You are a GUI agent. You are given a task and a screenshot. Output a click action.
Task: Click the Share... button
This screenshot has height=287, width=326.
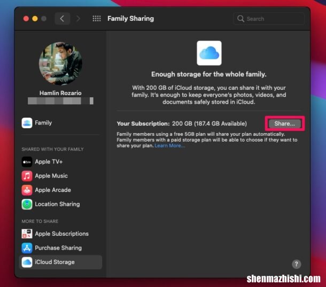click(284, 123)
